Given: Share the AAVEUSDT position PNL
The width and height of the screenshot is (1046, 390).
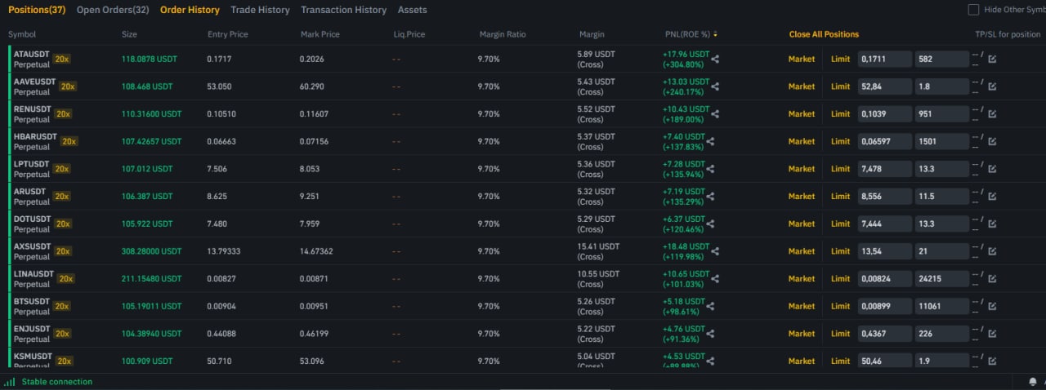Looking at the screenshot, I should (715, 86).
